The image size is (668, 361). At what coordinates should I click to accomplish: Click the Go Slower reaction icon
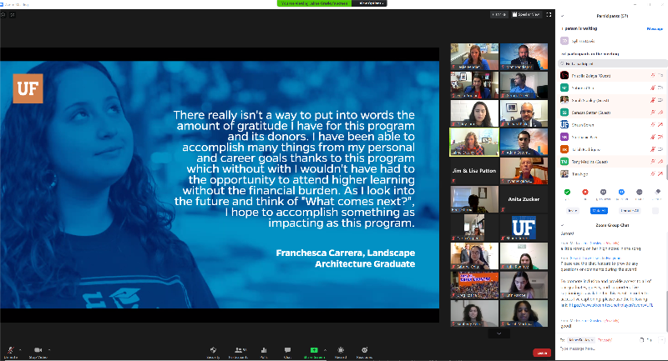603,193
